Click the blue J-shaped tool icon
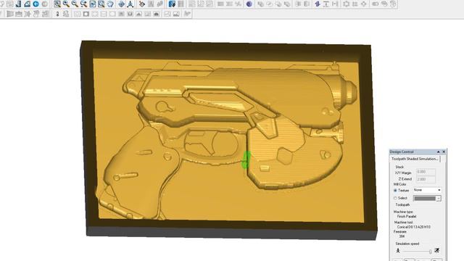The width and height of the screenshot is (464, 261). coord(18,4)
